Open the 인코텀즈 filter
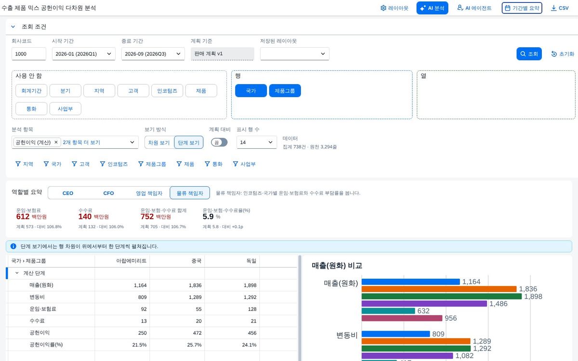 click(x=114, y=164)
